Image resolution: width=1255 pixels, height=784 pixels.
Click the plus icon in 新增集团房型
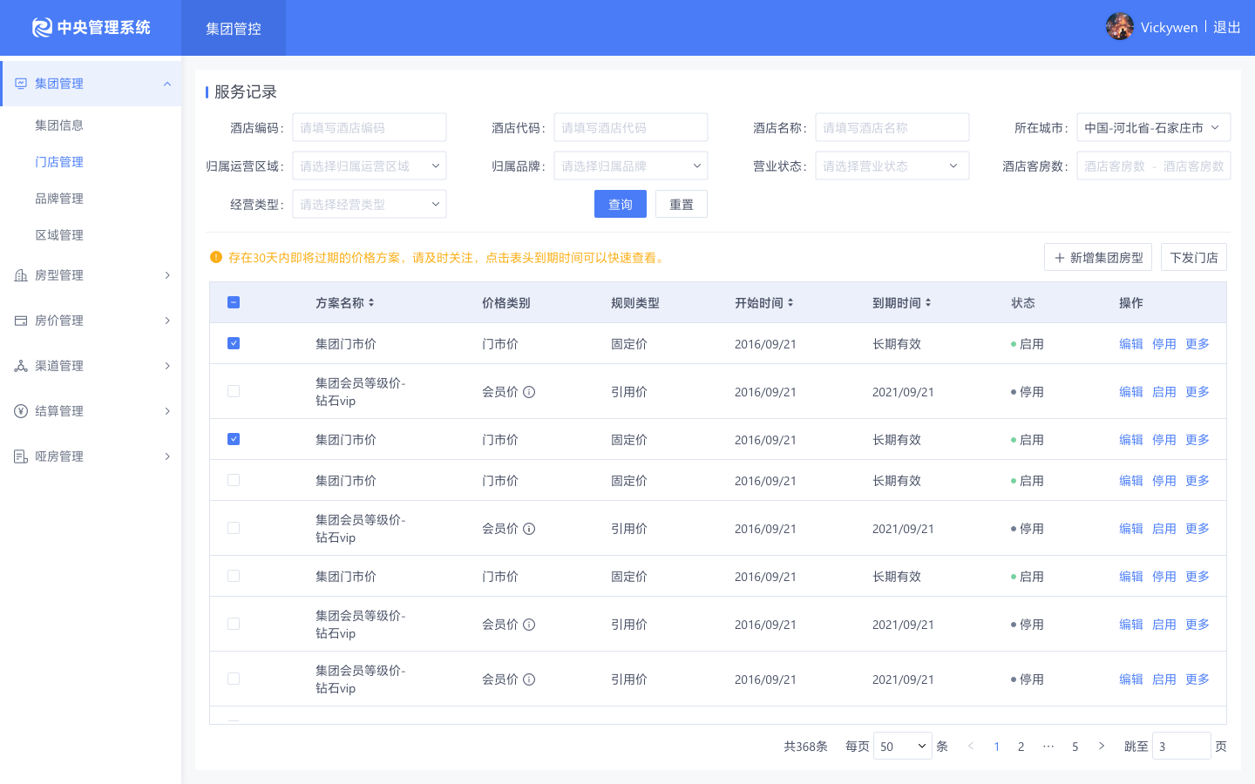click(x=1060, y=258)
